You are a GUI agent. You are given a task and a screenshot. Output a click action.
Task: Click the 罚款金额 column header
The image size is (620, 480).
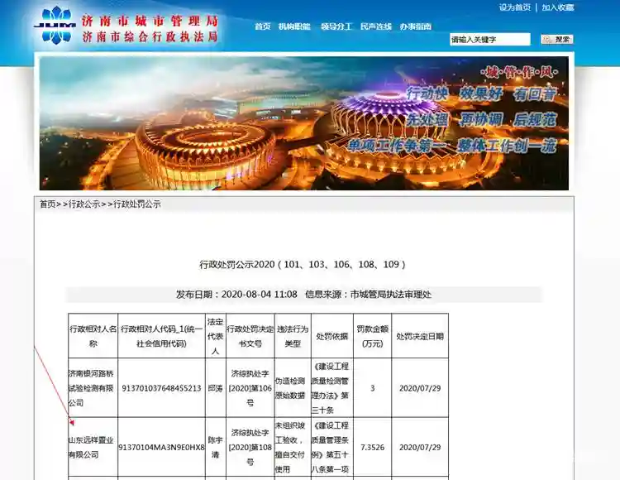pyautogui.click(x=371, y=336)
